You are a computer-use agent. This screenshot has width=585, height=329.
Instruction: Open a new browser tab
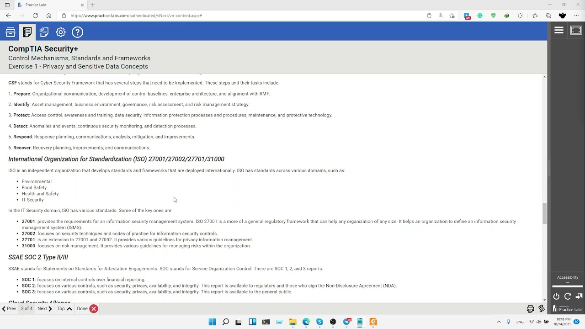click(93, 5)
